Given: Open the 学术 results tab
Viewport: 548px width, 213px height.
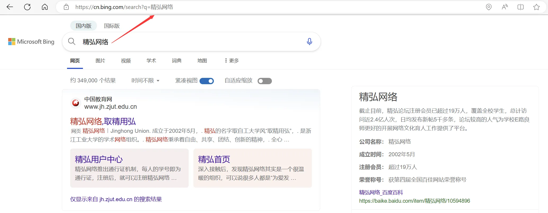Looking at the screenshot, I should [151, 61].
